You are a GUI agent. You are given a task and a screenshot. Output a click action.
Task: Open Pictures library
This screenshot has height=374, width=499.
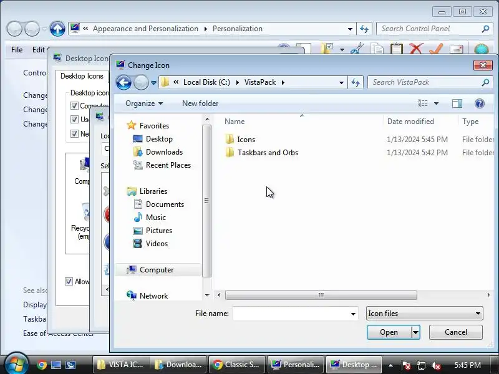pos(153,231)
